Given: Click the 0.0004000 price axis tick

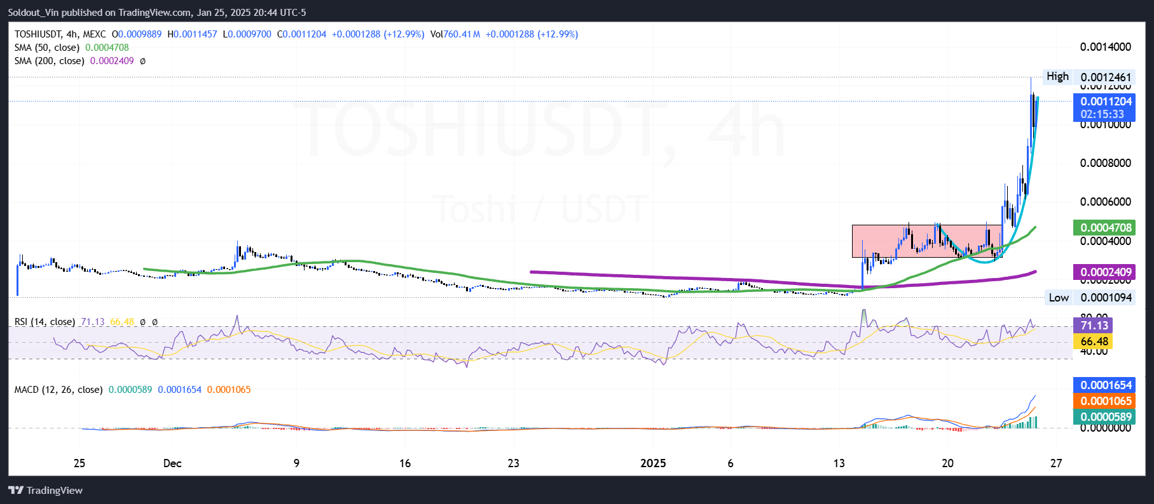Looking at the screenshot, I should (1106, 241).
